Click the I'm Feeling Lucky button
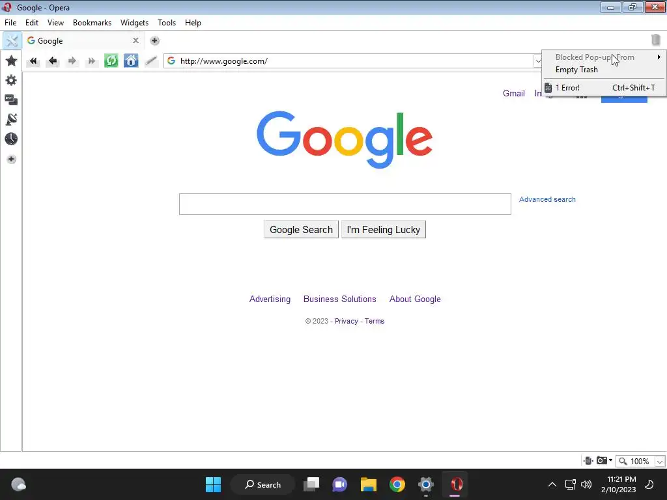This screenshot has height=500, width=667. [x=383, y=230]
